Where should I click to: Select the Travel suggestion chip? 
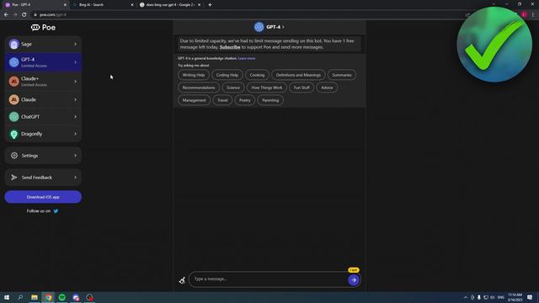click(x=222, y=100)
